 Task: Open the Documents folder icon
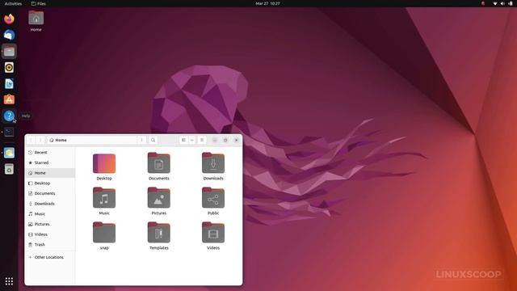pos(159,167)
